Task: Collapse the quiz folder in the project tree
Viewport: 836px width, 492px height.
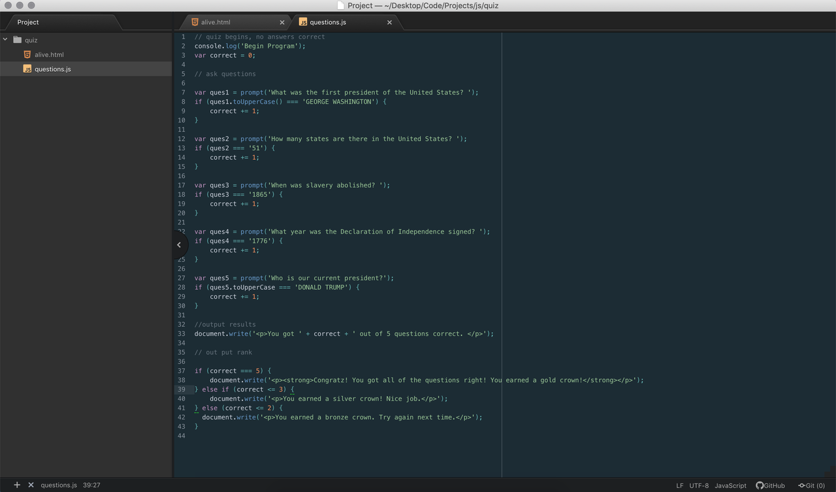Action: (5, 40)
